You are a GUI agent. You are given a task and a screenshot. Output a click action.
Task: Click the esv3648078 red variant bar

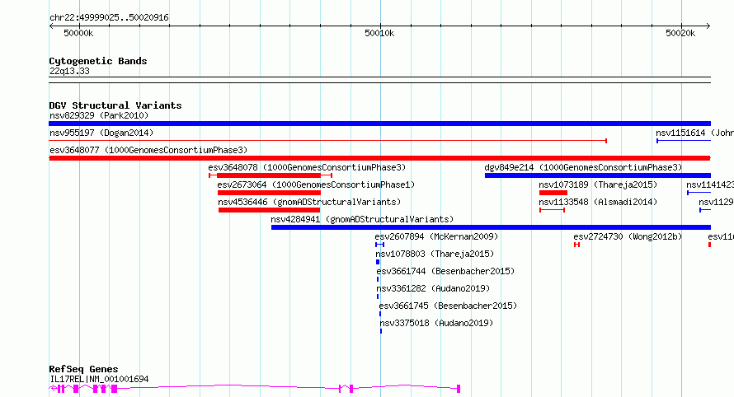click(271, 175)
